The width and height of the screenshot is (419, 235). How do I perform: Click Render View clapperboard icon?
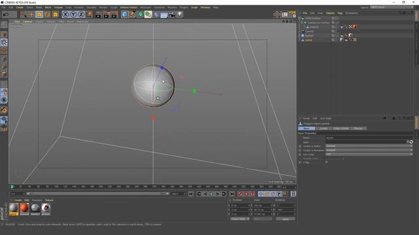(98, 14)
